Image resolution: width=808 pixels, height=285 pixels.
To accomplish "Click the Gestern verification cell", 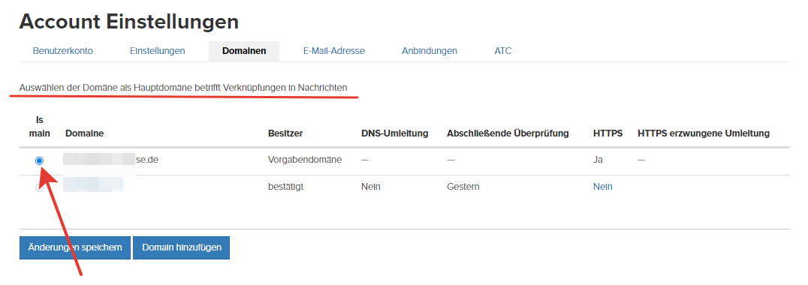I will (463, 186).
